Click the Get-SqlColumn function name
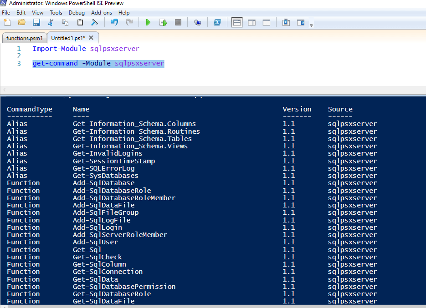This screenshot has height=308, width=426. point(99,264)
